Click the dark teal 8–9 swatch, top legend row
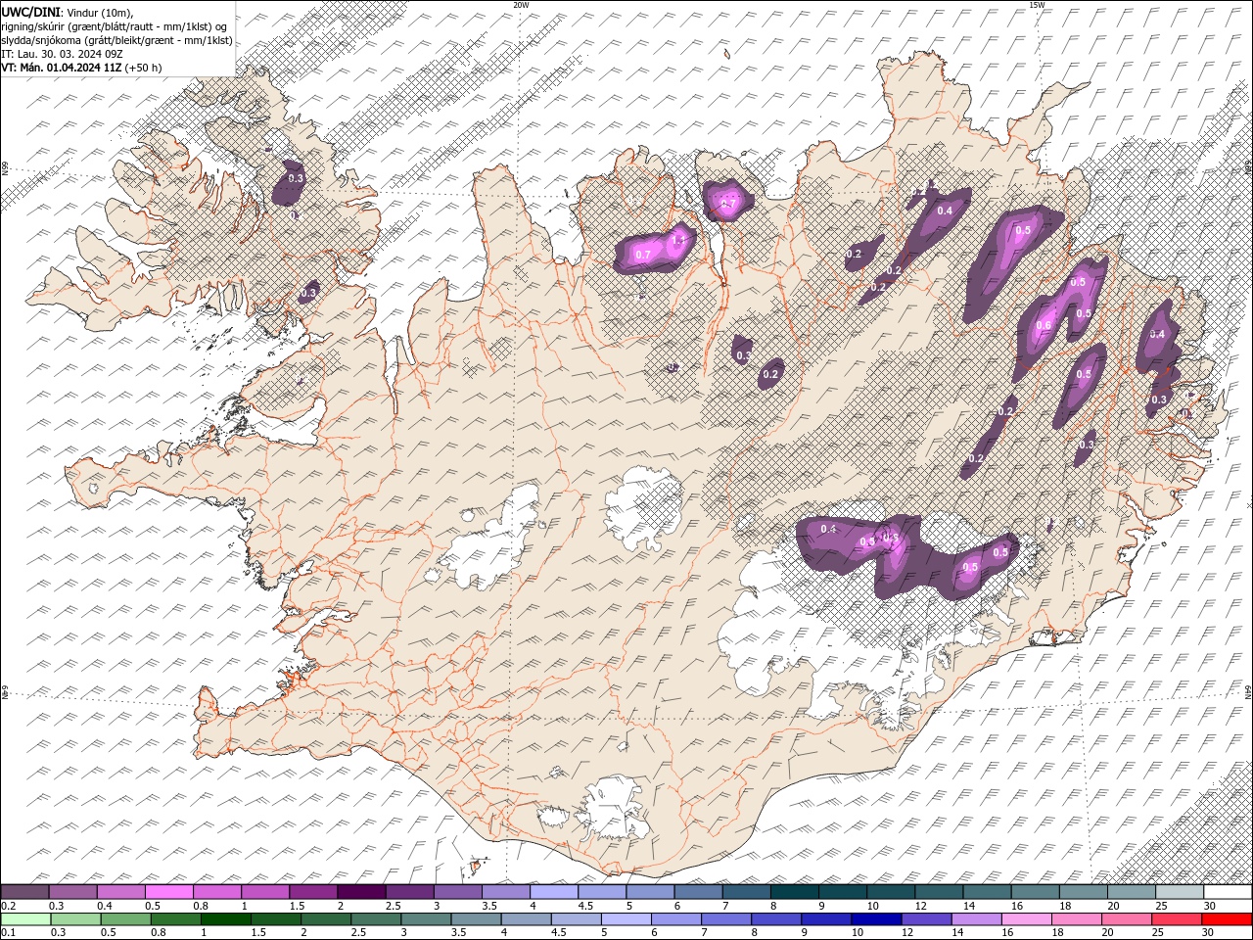Viewport: 1253px width, 940px height. tap(794, 892)
